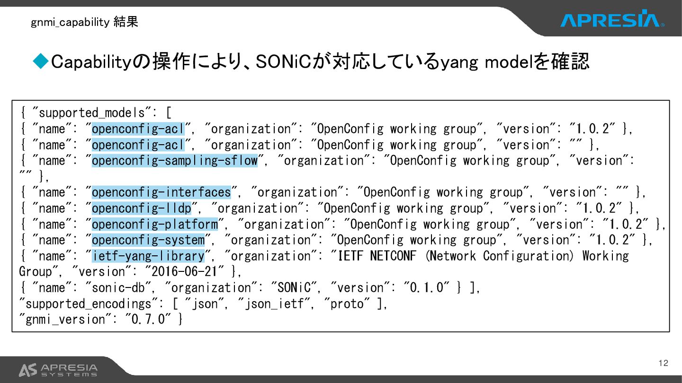Image resolution: width=682 pixels, height=383 pixels.
Task: Click the APRESIA logo in the header
Action: point(612,19)
